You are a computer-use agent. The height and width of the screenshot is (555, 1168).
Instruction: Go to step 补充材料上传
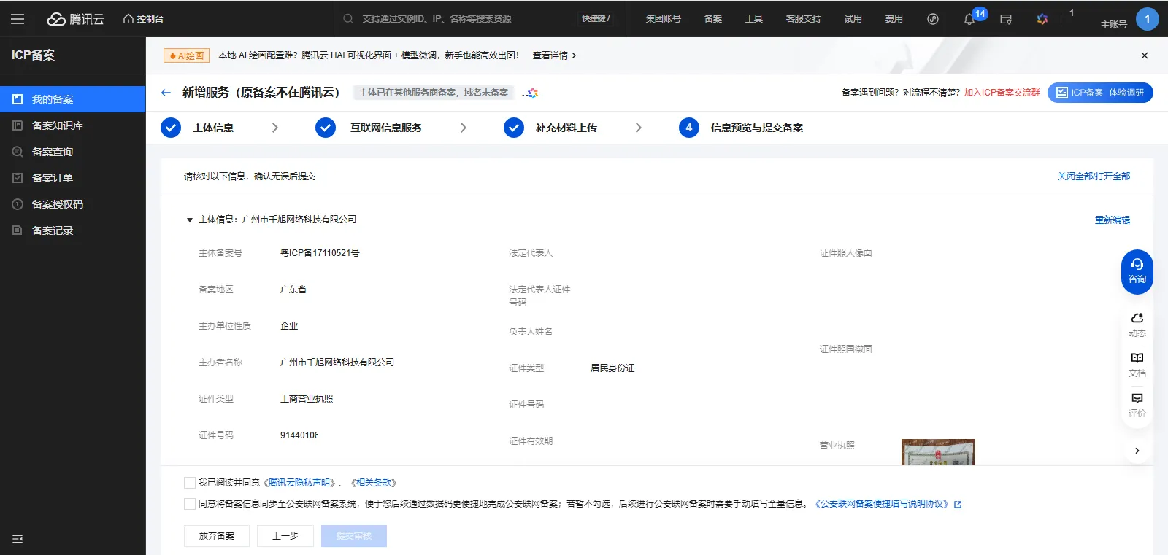(550, 128)
